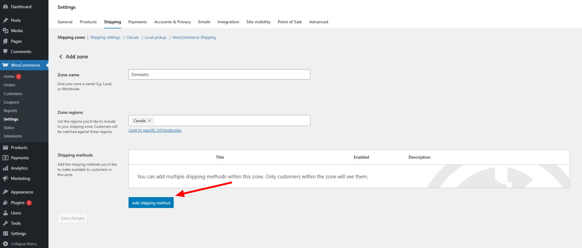Open the General settings tab
Screen dimensions: 582x248
[65, 22]
